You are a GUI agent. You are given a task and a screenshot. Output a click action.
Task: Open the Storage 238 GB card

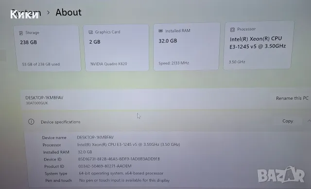48,48
